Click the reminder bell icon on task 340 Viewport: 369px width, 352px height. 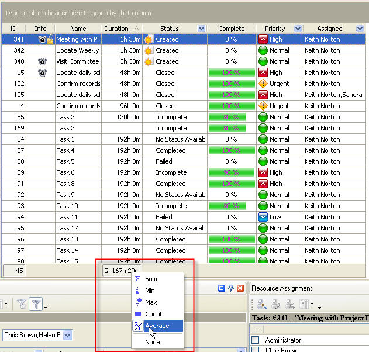pos(42,61)
